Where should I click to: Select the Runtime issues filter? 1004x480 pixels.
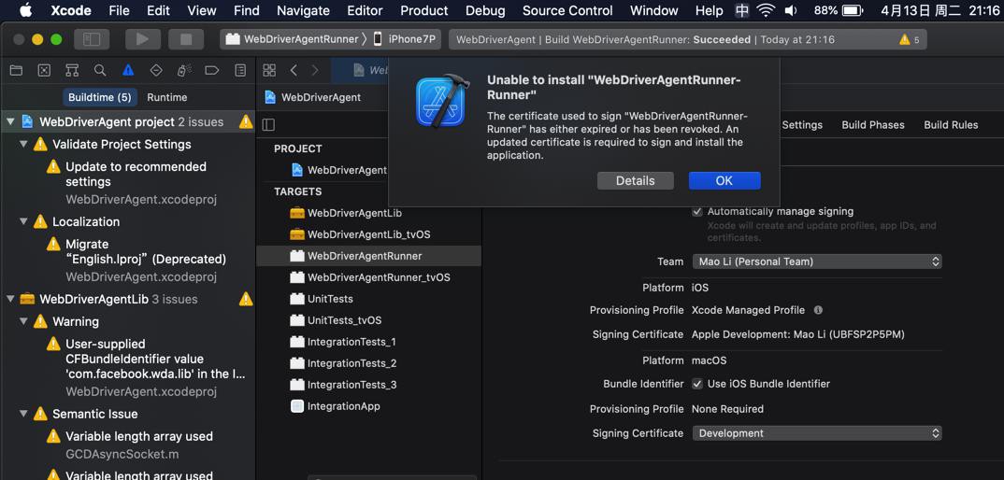click(167, 97)
